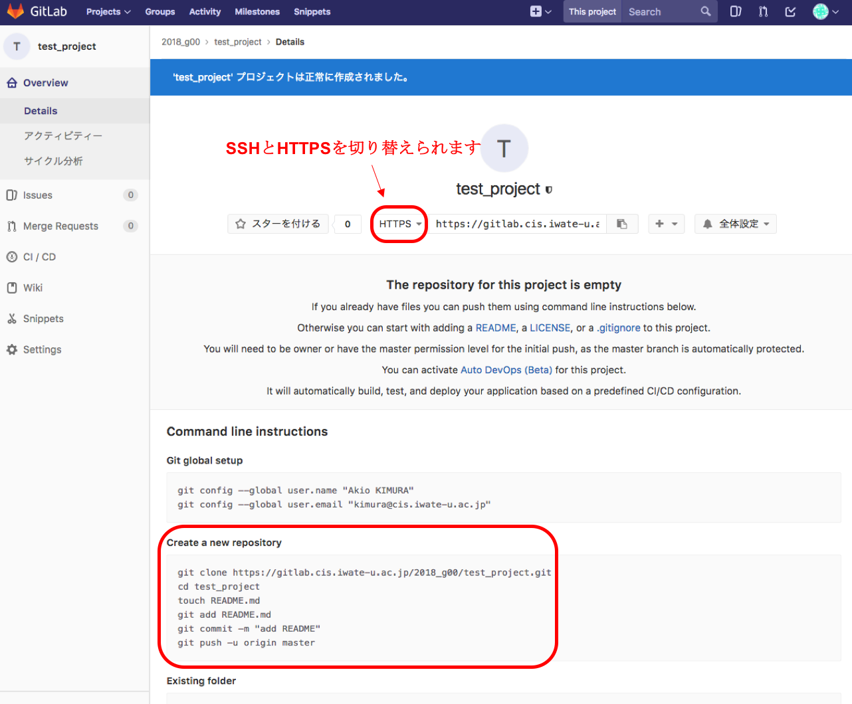This screenshot has width=852, height=704.
Task: Switch protocol via HTTPS dropdown
Action: point(400,224)
